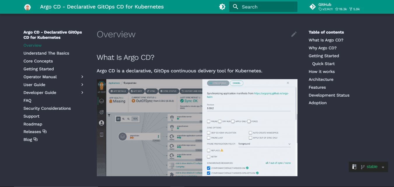Click the Revision 3.33.2 input field
394x187 pixels.
249,108
